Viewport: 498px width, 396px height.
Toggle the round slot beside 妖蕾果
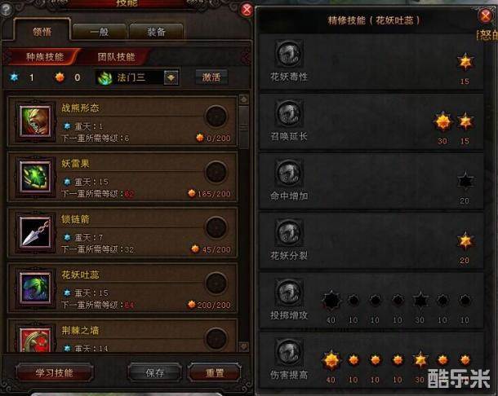point(216,172)
